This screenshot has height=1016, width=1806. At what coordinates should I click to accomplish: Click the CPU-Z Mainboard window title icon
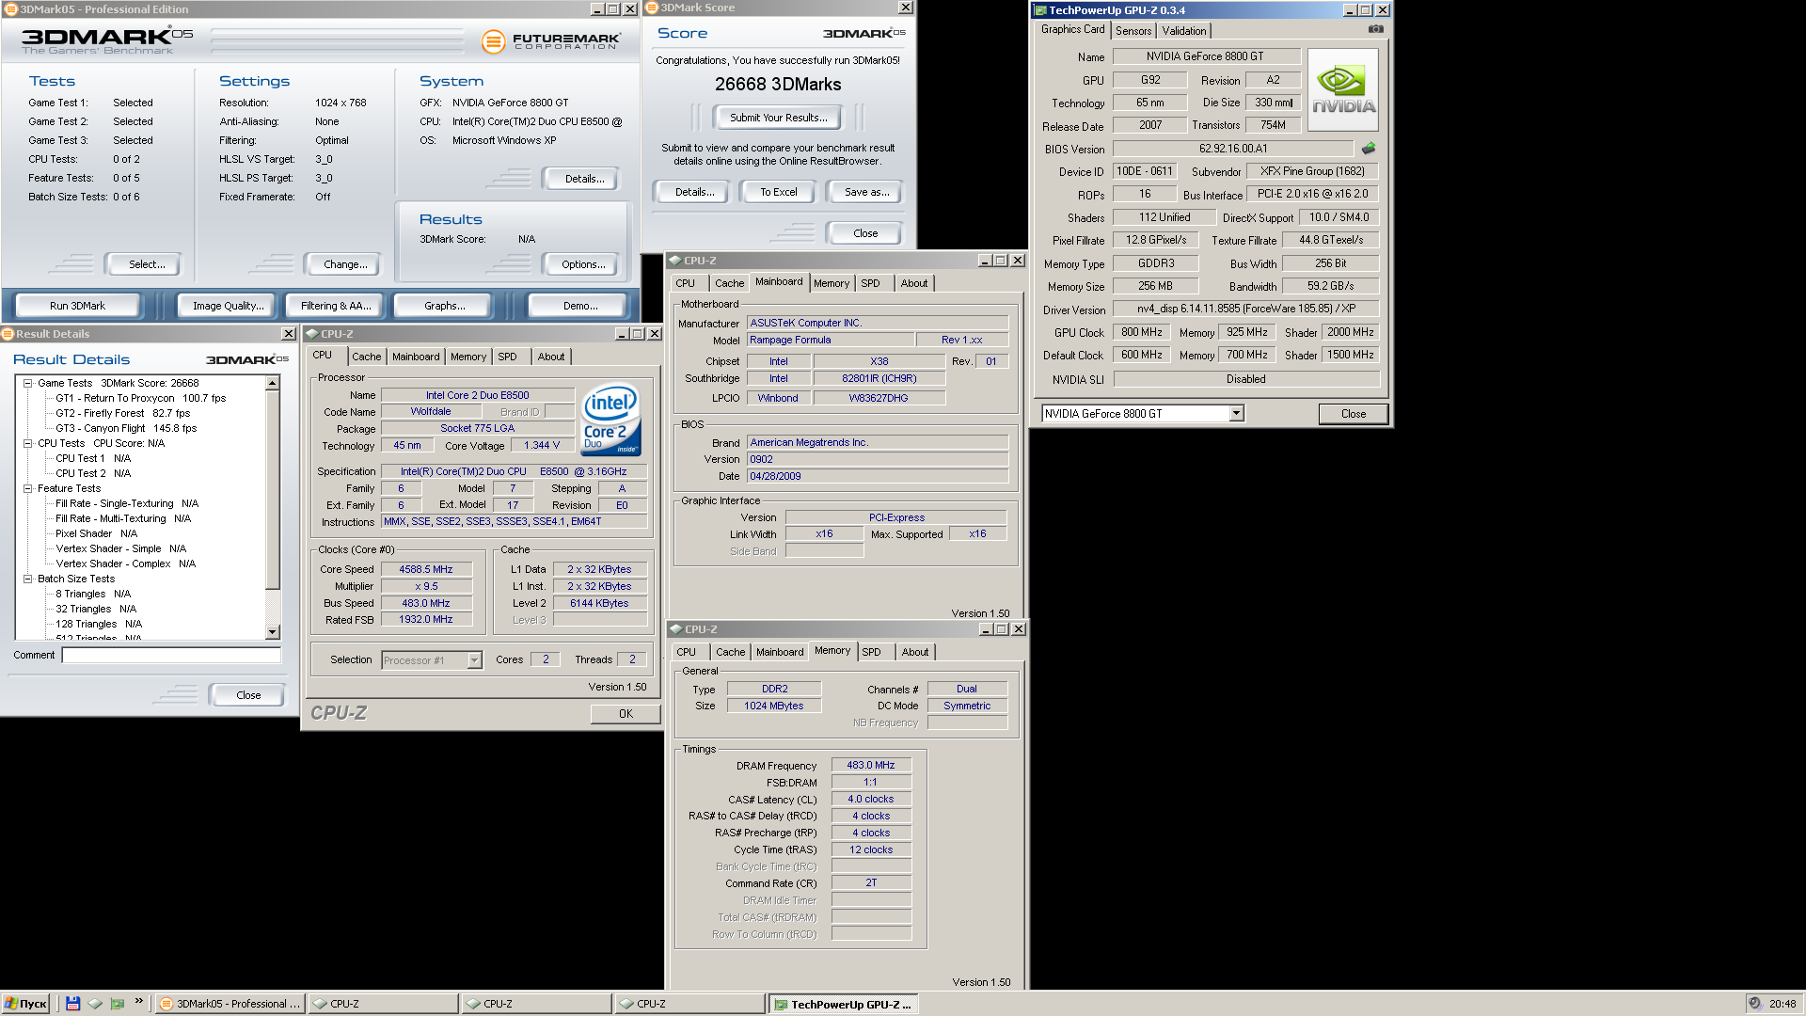pyautogui.click(x=674, y=261)
